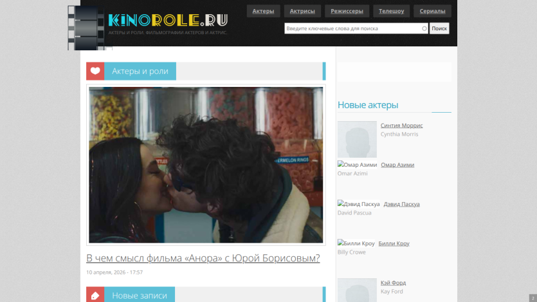Click the Актеры и роли section header
537x302 pixels.
pos(140,71)
